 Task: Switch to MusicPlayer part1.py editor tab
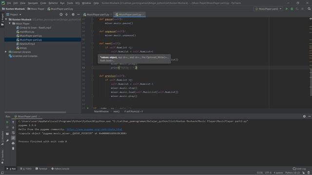click(97, 15)
